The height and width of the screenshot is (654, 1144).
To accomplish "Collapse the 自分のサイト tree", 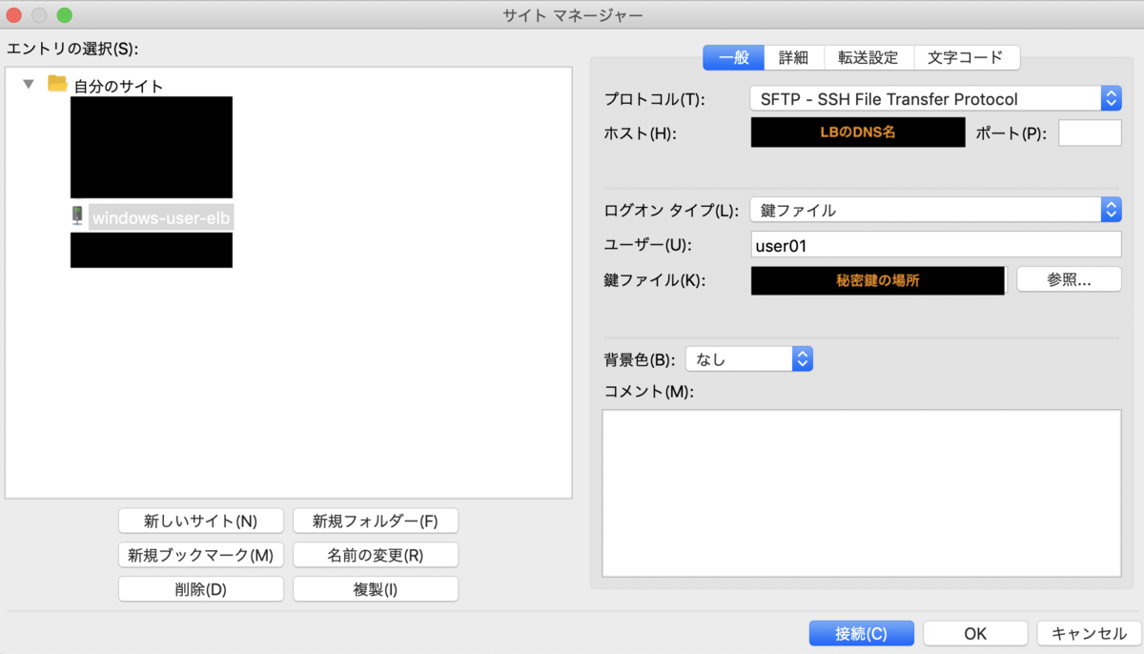I will click(x=30, y=84).
